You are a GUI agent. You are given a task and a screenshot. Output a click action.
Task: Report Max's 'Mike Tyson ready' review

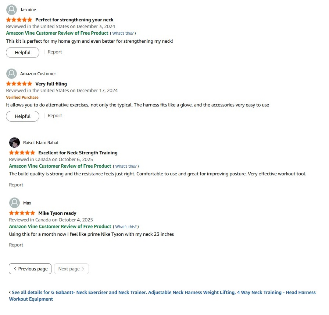(x=16, y=245)
